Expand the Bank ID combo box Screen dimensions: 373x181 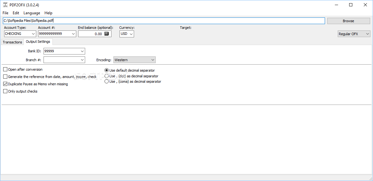click(82, 51)
